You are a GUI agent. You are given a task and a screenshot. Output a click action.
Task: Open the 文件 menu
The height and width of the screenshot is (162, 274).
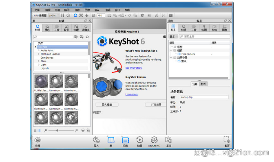[x=37, y=10]
